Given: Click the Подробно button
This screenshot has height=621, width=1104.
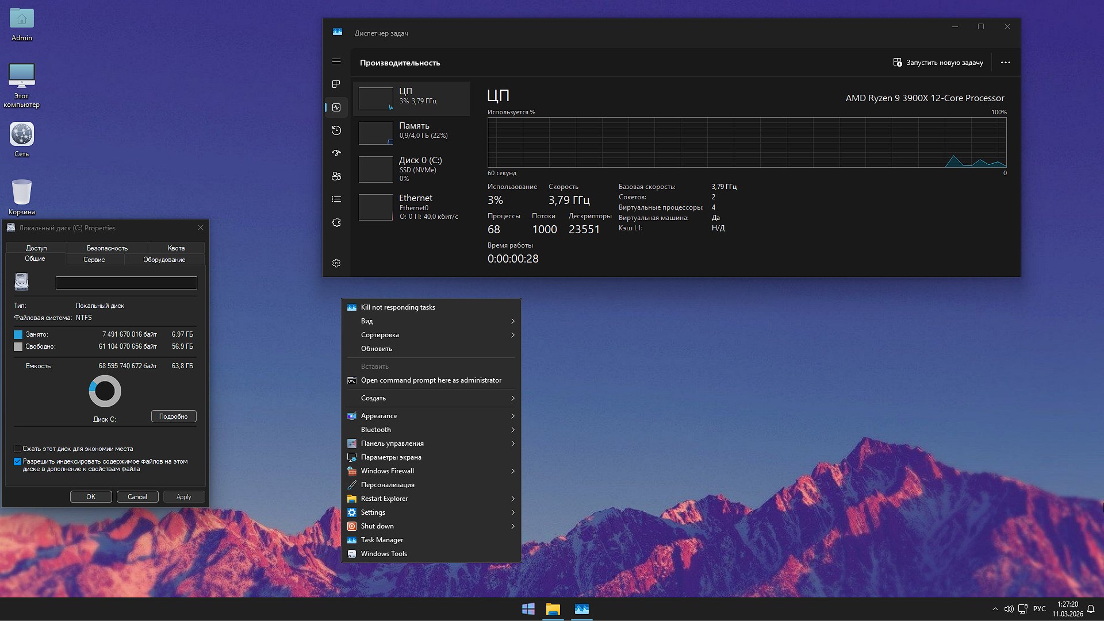Looking at the screenshot, I should [x=174, y=416].
